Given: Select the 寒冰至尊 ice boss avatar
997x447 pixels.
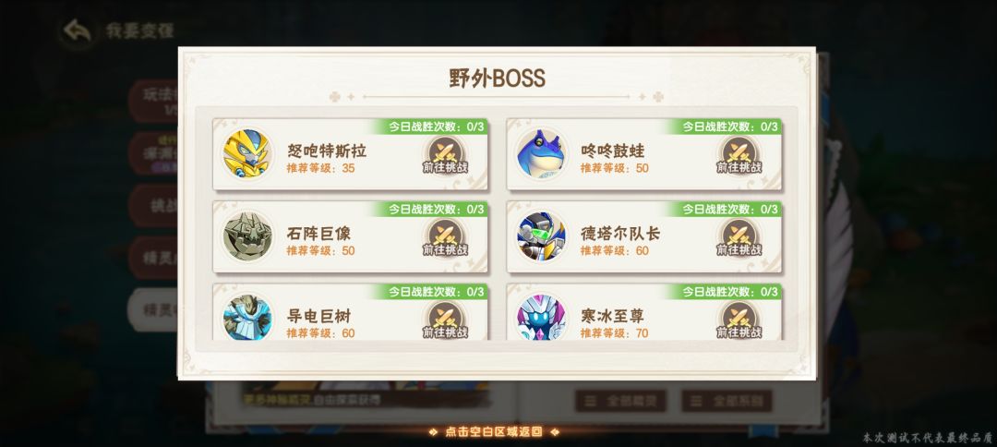Looking at the screenshot, I should [540, 318].
